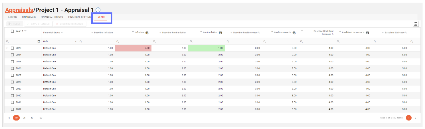Click the table edit icon in Inflation column

pos(147,33)
